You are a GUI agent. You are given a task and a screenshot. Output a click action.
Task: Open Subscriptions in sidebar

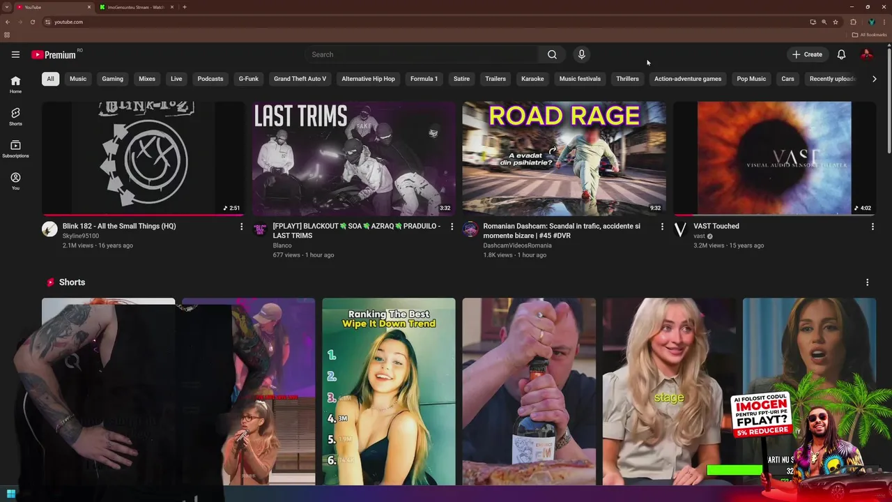click(15, 149)
